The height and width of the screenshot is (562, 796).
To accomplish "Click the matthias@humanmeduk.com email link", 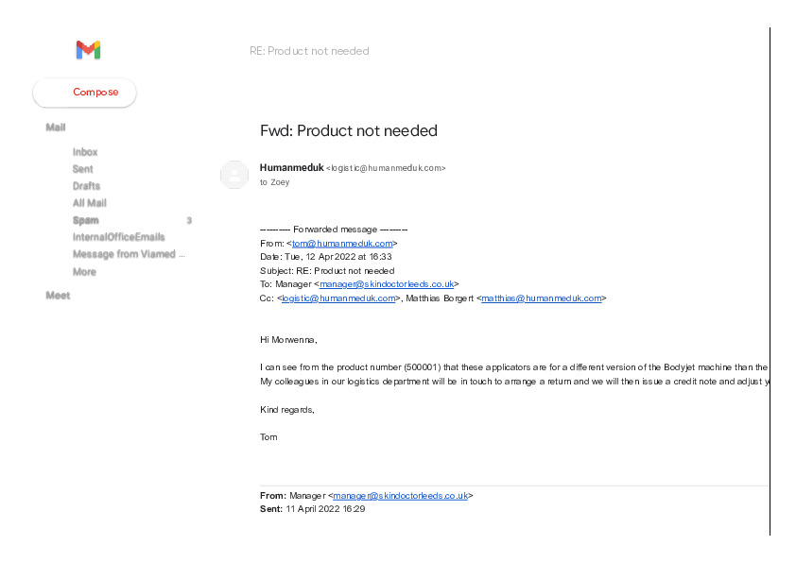I will [x=541, y=298].
